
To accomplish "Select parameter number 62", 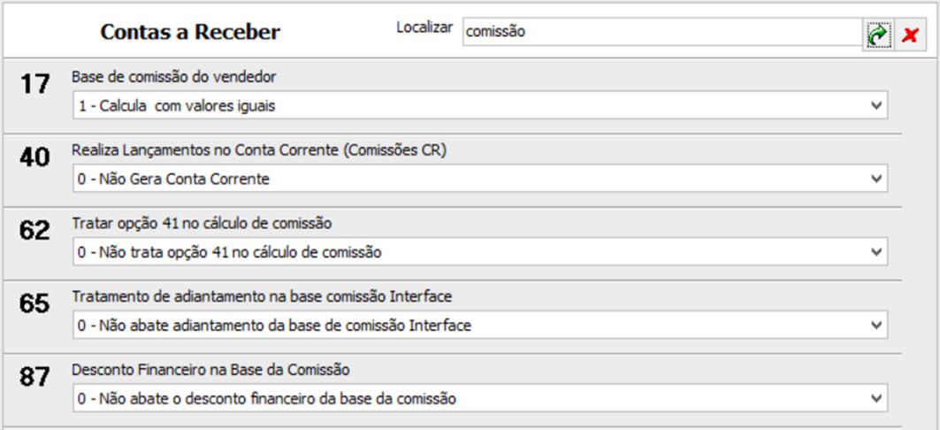I will pyautogui.click(x=34, y=230).
